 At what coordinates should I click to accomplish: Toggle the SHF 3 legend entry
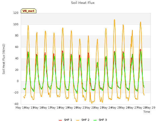pyautogui.click(x=100, y=120)
